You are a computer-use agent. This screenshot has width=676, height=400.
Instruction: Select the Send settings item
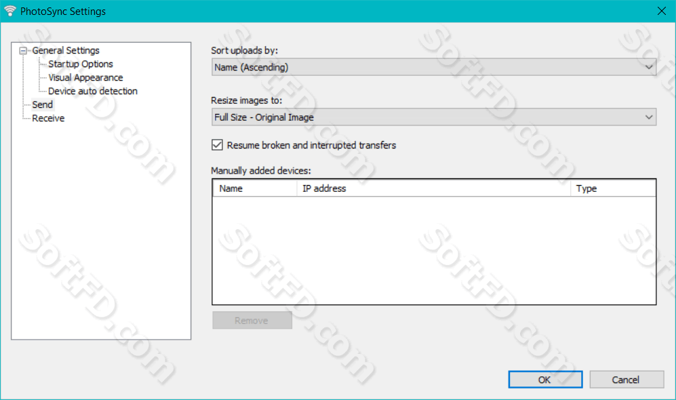pyautogui.click(x=42, y=104)
